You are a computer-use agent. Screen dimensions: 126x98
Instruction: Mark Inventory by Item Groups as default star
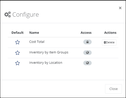17,53
